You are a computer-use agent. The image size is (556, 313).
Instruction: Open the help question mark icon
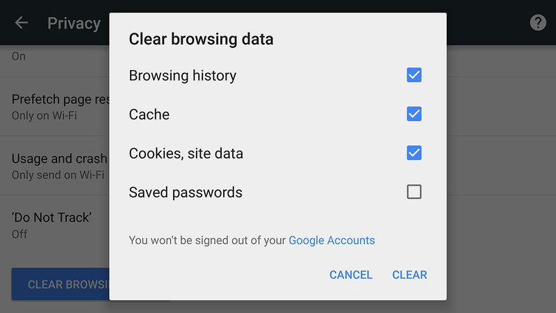538,23
